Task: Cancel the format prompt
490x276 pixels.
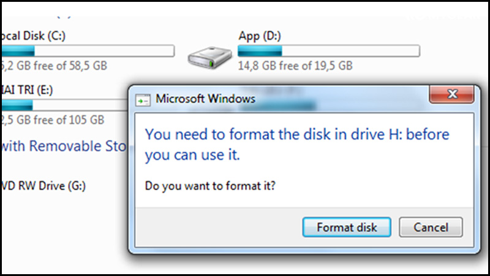Action: point(431,228)
